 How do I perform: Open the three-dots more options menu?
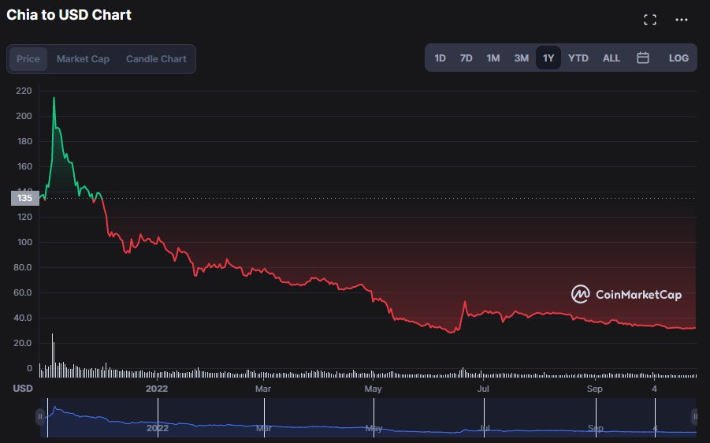coord(681,20)
